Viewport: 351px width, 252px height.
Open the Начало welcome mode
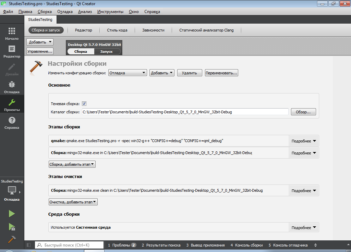point(12,34)
